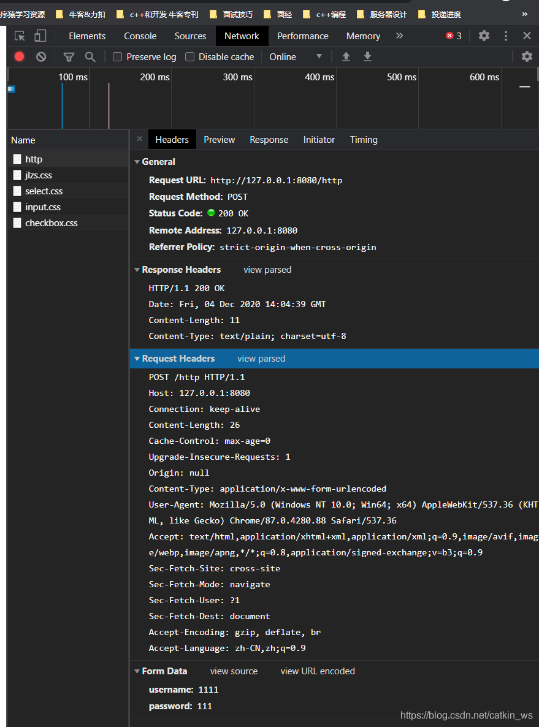Open the Response detail tab

(x=269, y=140)
